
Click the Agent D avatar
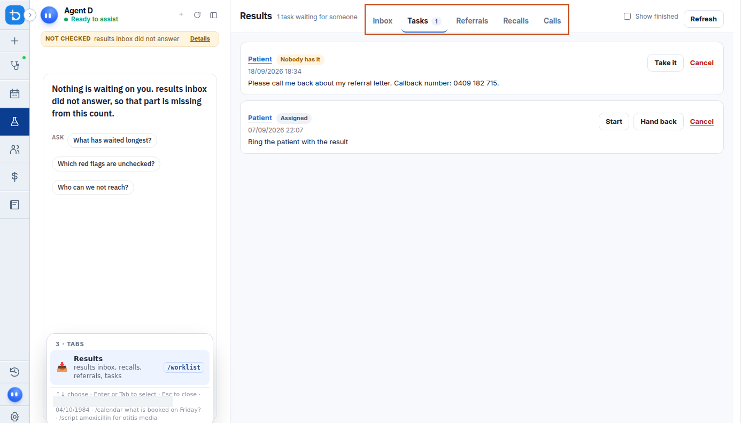pos(49,15)
